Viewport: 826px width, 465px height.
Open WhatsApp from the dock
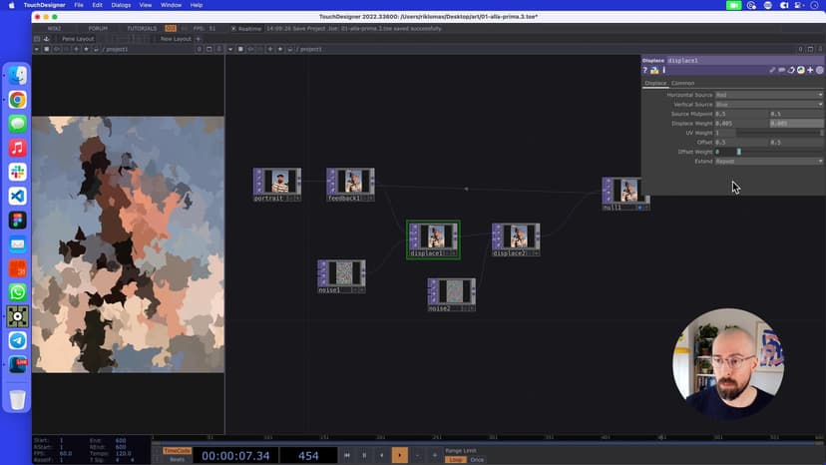coord(17,292)
